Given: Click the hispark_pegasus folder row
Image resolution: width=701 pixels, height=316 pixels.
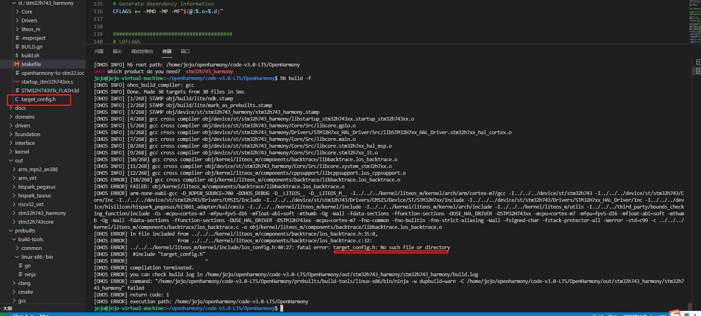Looking at the screenshot, I should (x=43, y=187).
